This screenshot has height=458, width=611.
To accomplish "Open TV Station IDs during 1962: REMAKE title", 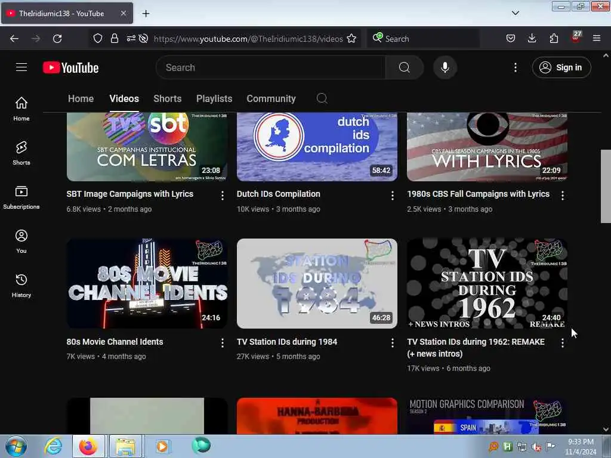I will (x=476, y=348).
